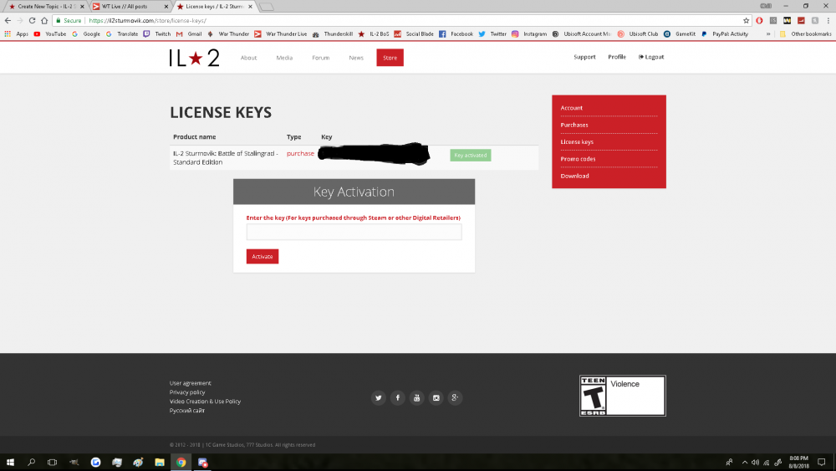The height and width of the screenshot is (471, 836).
Task: Open Social Blade bookmark
Action: coord(414,33)
